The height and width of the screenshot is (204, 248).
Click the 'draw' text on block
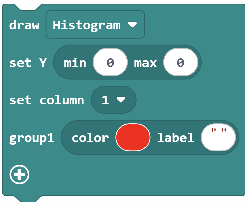pos(24,25)
